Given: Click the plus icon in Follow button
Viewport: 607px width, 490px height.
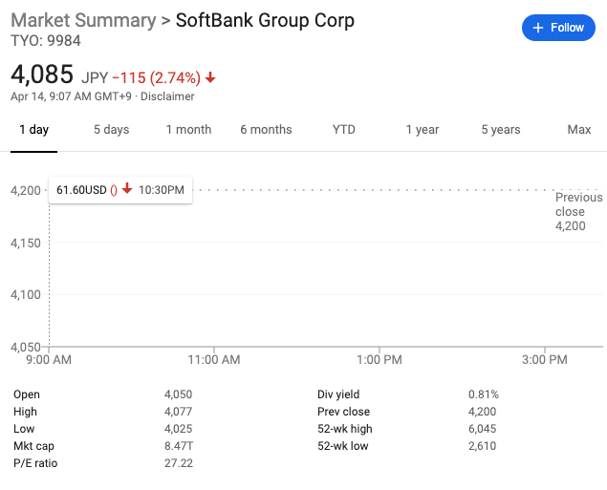Looking at the screenshot, I should [538, 28].
